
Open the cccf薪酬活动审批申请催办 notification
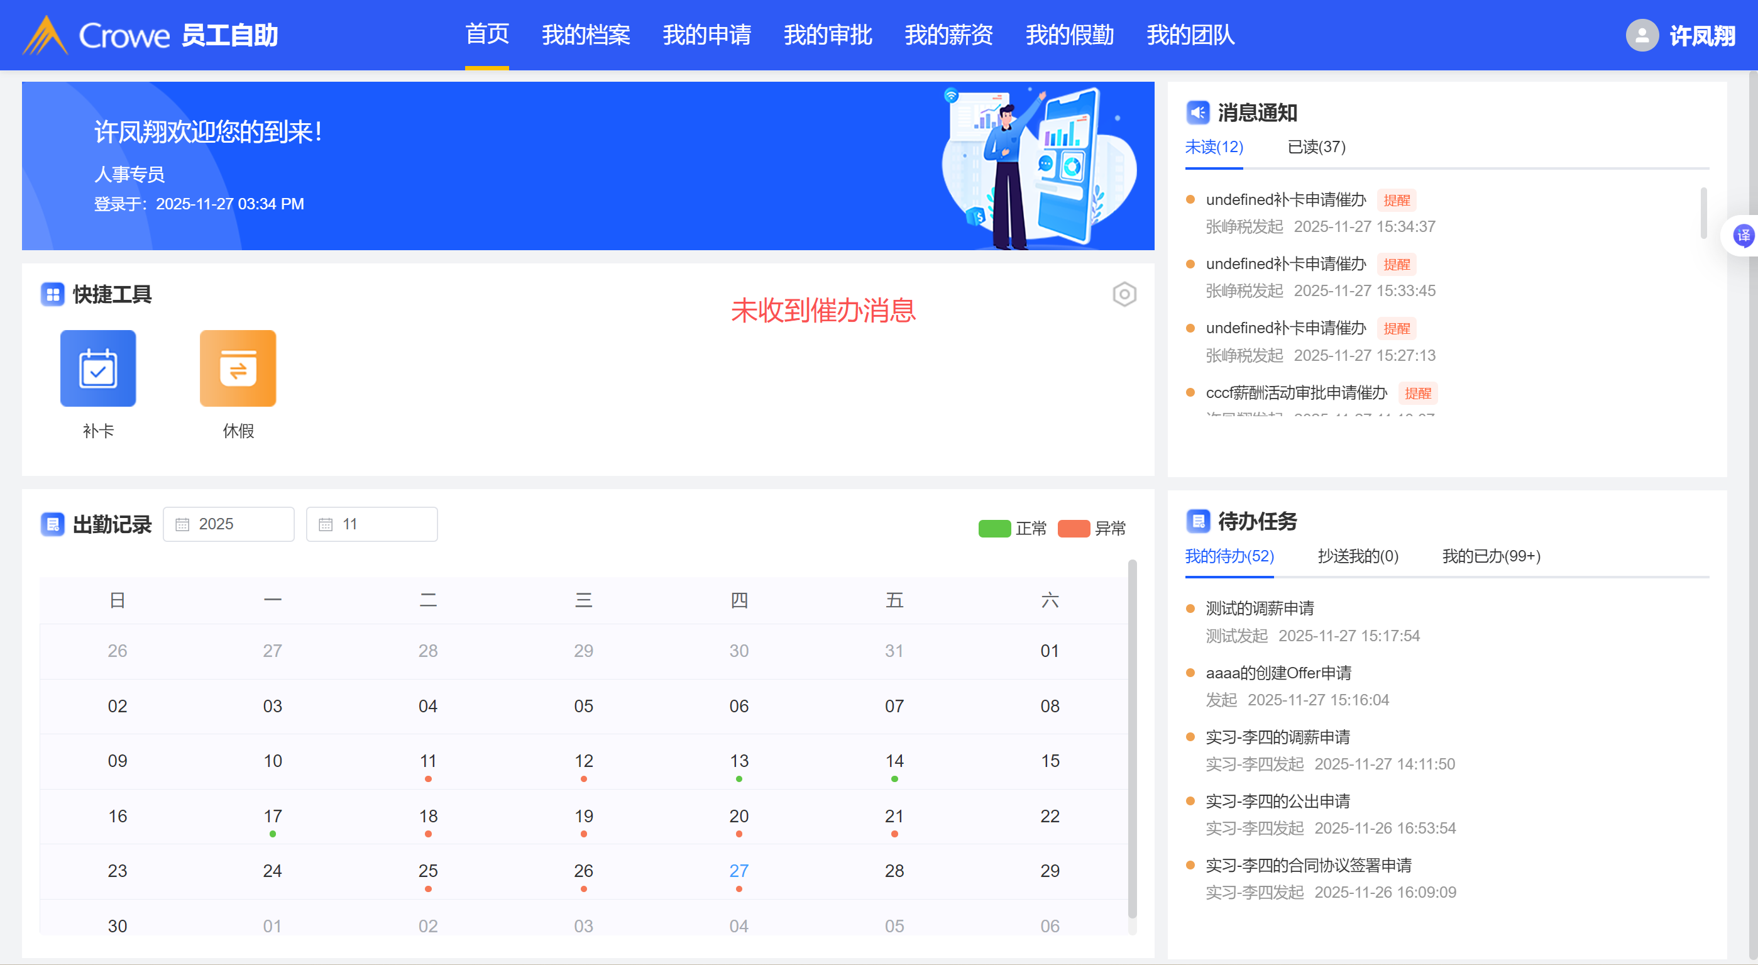click(x=1296, y=393)
